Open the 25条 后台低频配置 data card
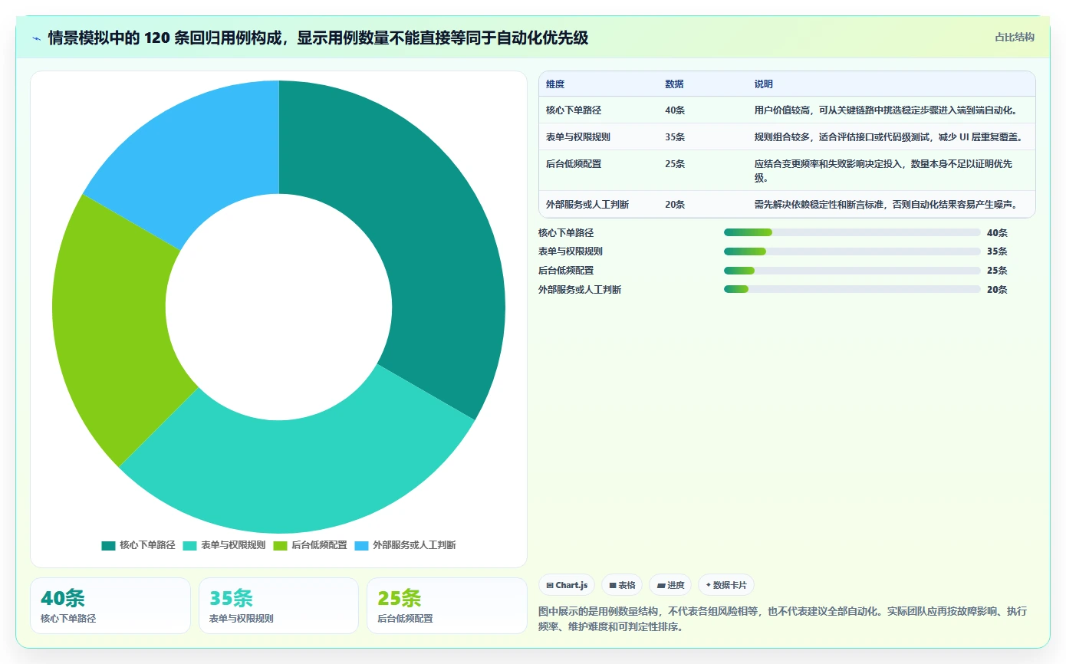1066x664 pixels. pyautogui.click(x=447, y=606)
